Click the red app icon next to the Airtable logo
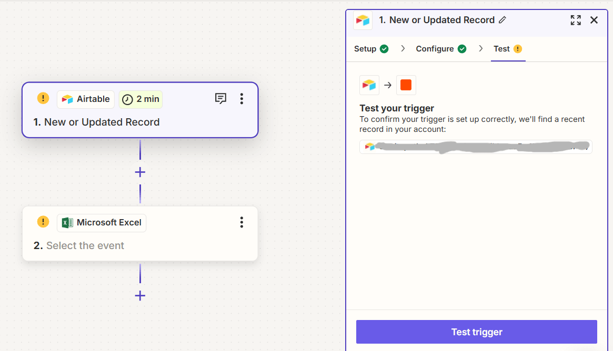 [x=406, y=85]
